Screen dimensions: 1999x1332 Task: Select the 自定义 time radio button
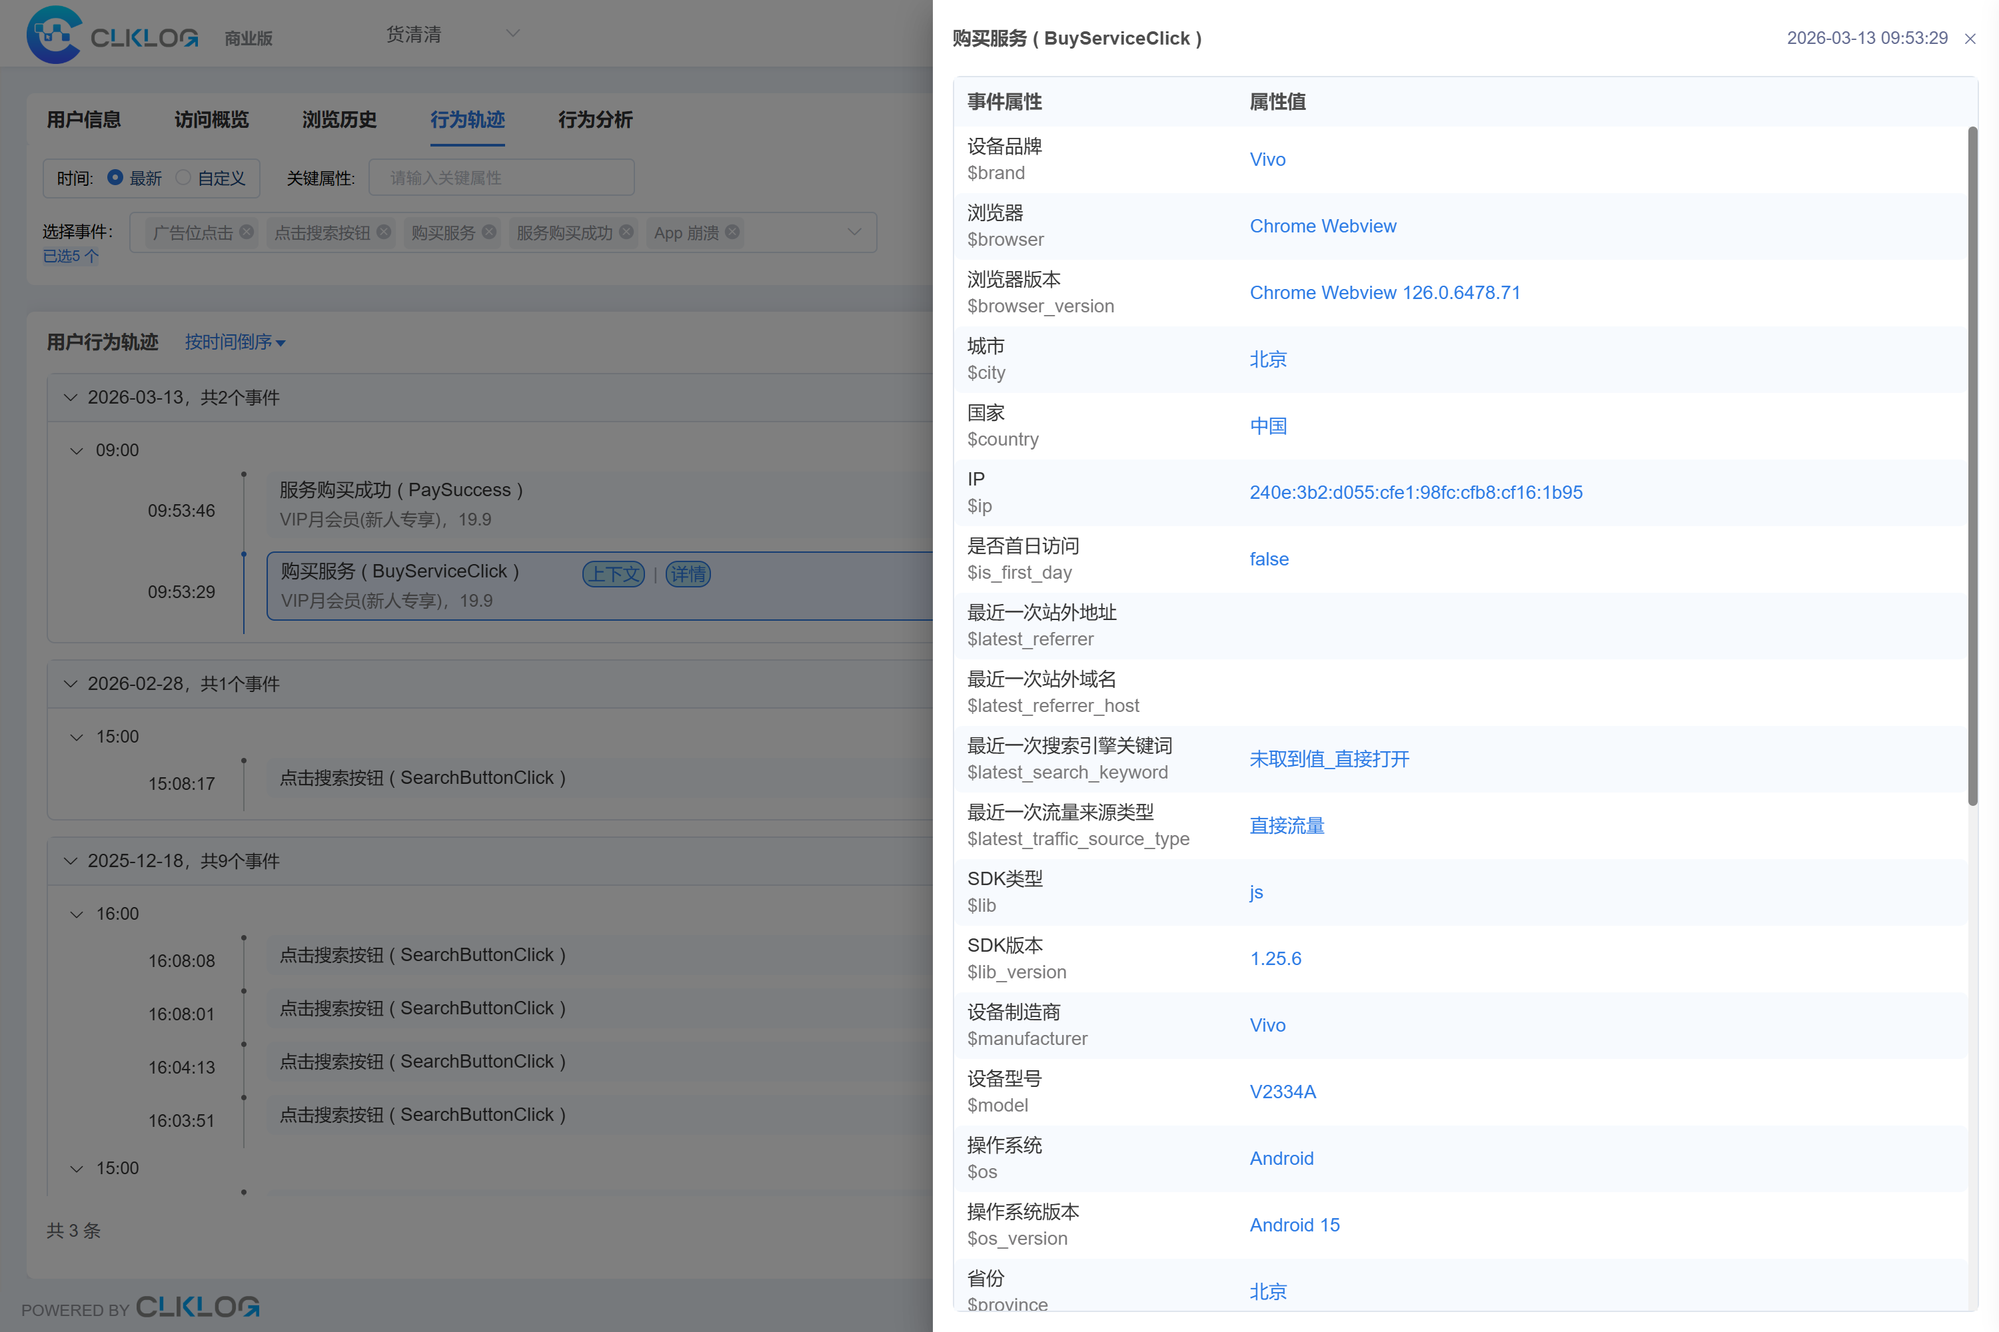click(x=183, y=178)
